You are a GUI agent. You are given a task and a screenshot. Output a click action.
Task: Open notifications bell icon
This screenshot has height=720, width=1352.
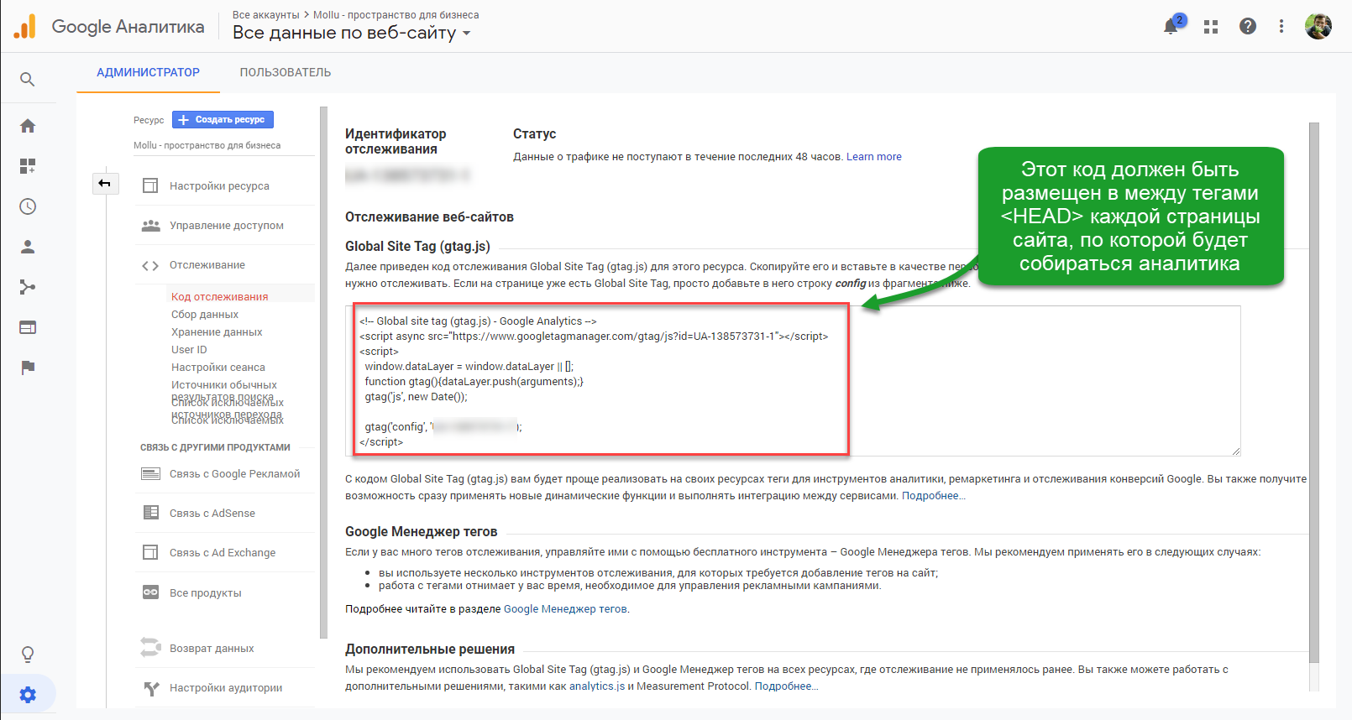(1171, 26)
